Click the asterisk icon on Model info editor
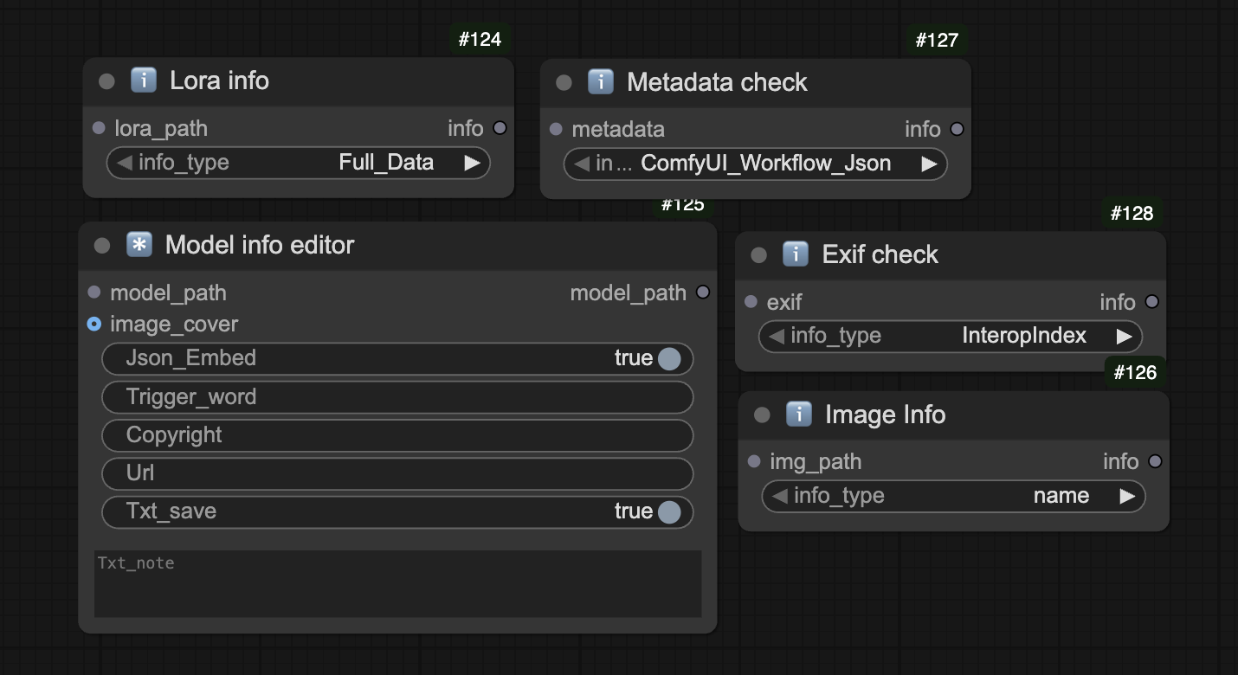This screenshot has width=1238, height=675. coord(139,245)
